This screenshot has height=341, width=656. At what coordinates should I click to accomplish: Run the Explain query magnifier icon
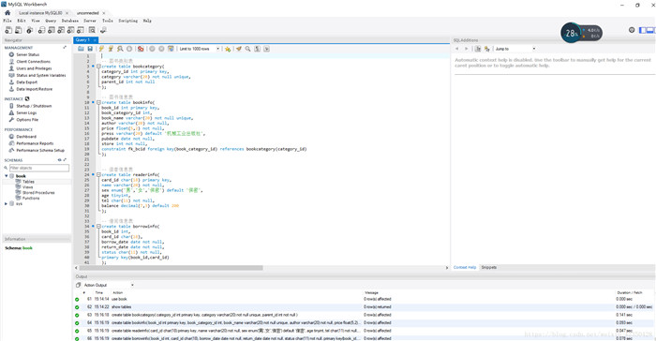[x=120, y=49]
